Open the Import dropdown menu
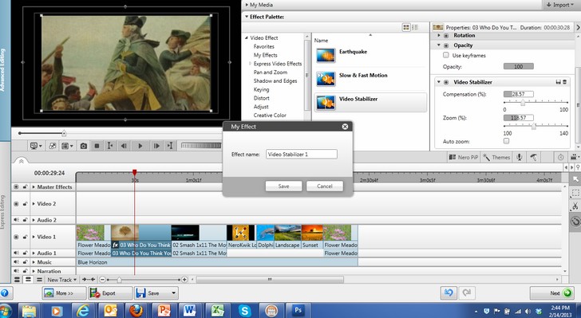Image resolution: width=581 pixels, height=318 pixels. click(x=560, y=5)
